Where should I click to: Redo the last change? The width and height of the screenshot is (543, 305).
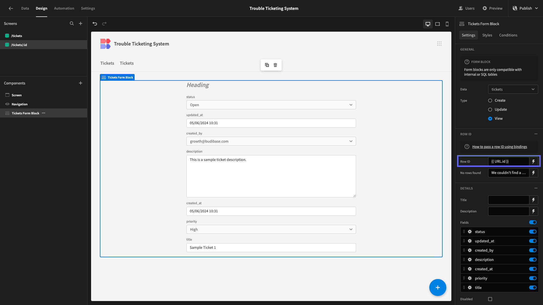(104, 24)
